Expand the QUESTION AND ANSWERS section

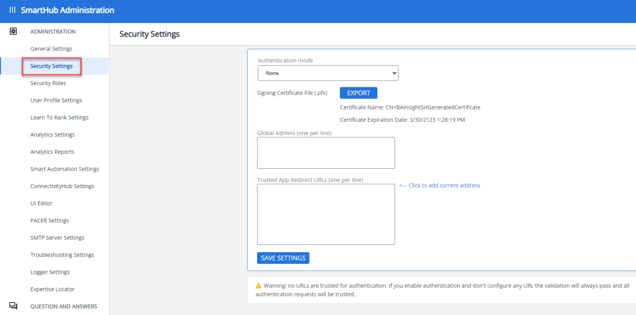64,306
